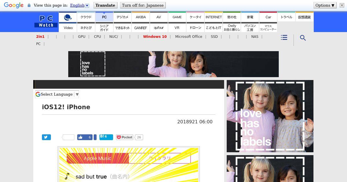Click the Windows 10 topic link
347x182 pixels.
pos(155,37)
